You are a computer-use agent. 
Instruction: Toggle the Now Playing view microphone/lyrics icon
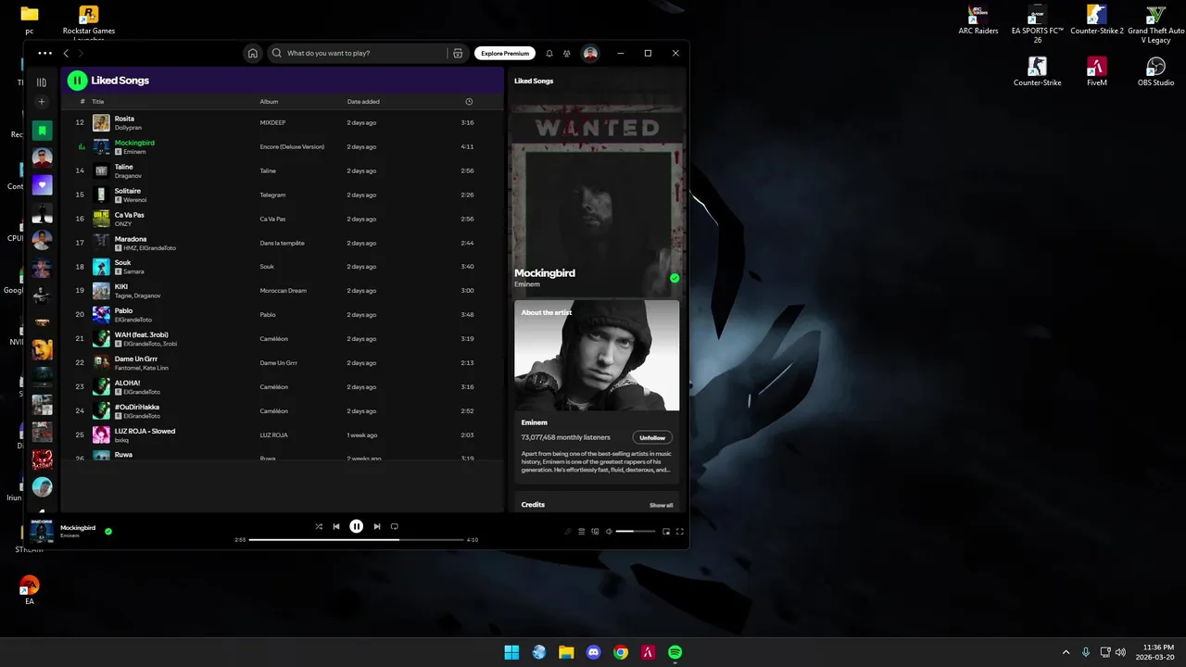click(x=568, y=532)
